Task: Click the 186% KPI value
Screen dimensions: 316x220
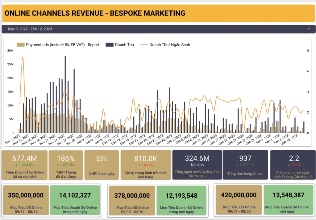Action: [66, 158]
